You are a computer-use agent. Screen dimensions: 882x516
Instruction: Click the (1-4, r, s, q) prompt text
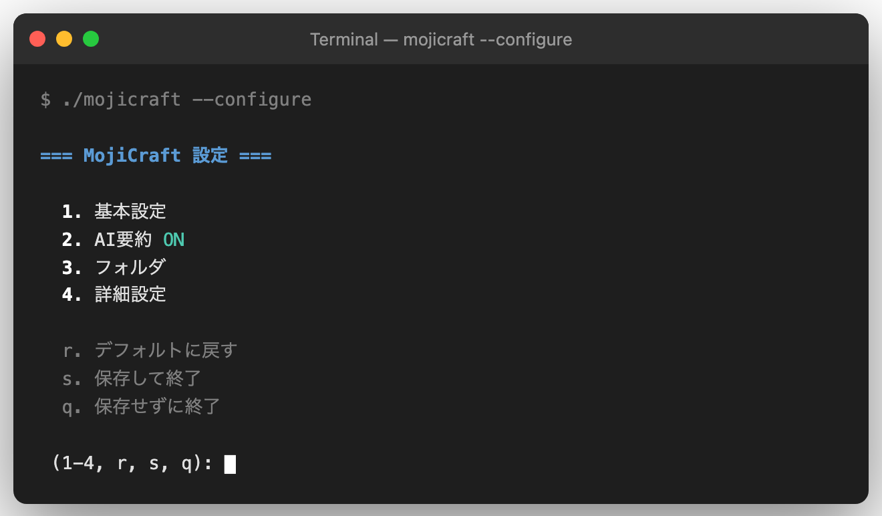(x=132, y=463)
